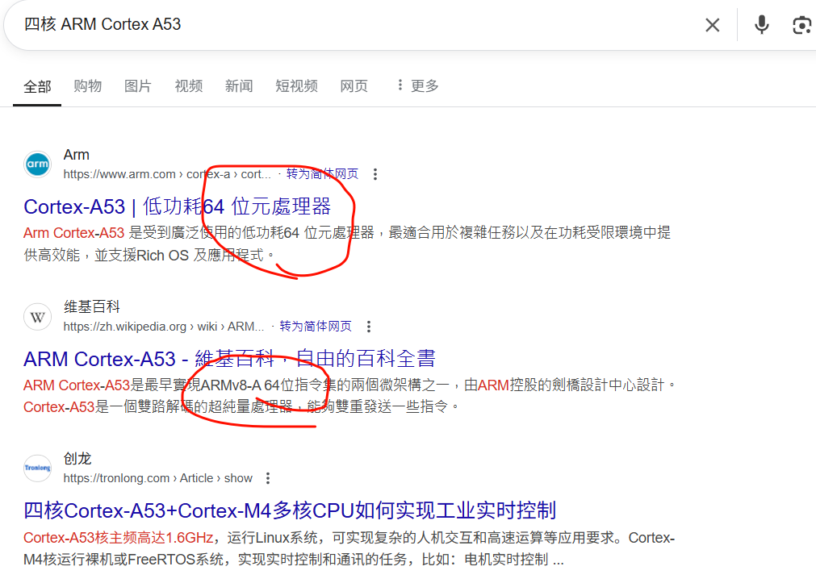
Task: Click 转为简体网页 on the Wikipedia result
Action: pos(316,326)
